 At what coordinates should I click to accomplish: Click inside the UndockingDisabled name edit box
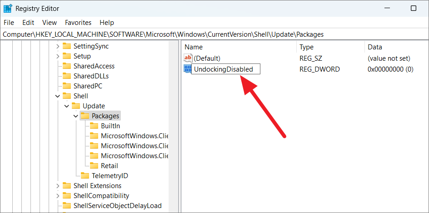[x=225, y=69]
